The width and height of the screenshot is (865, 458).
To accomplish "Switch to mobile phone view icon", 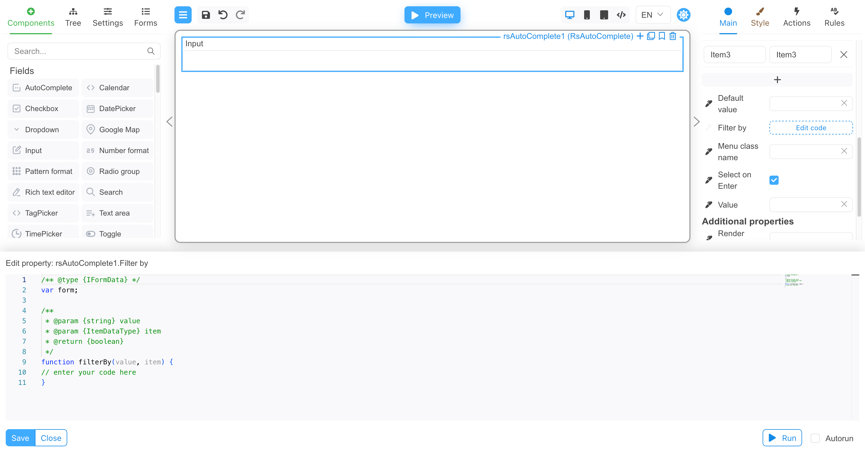I will tap(587, 15).
